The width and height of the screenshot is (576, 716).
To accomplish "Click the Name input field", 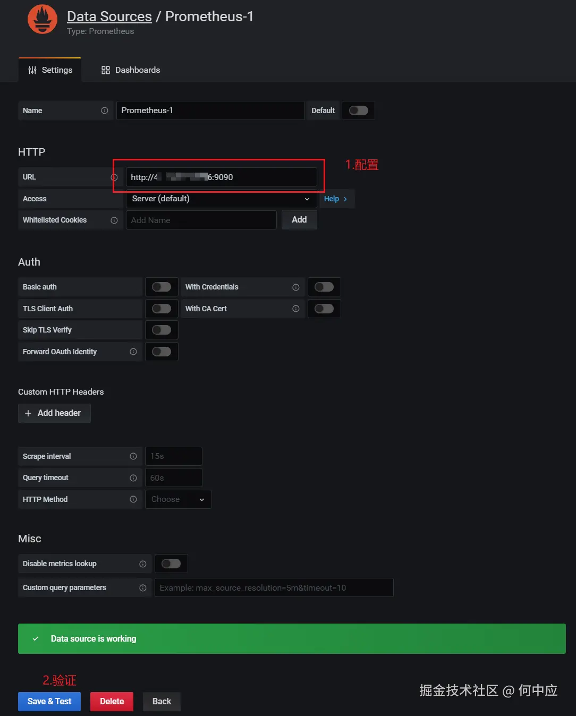I will [210, 110].
